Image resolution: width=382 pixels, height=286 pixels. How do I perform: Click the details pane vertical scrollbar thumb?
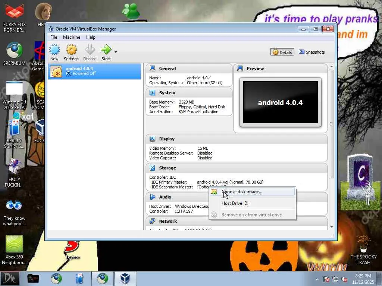coord(331,124)
